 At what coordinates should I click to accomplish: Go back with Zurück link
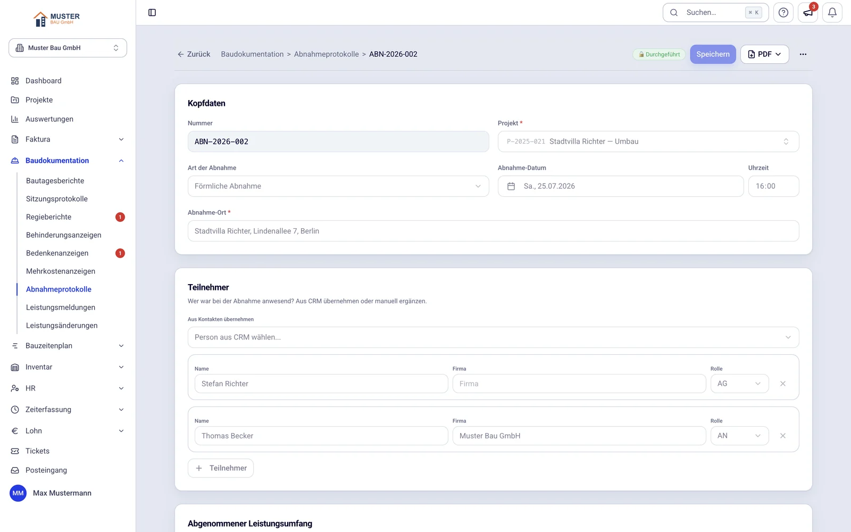click(194, 54)
